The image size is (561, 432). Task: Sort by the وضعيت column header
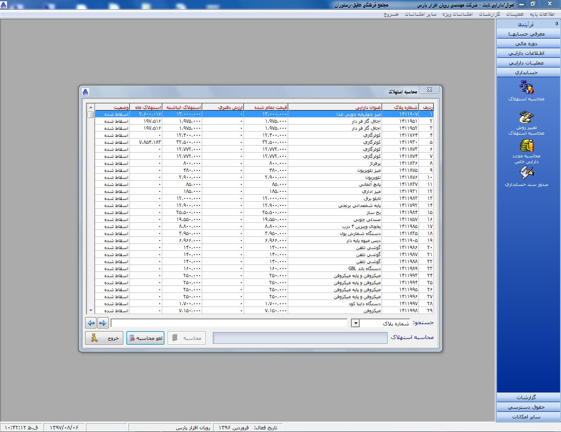(112, 107)
